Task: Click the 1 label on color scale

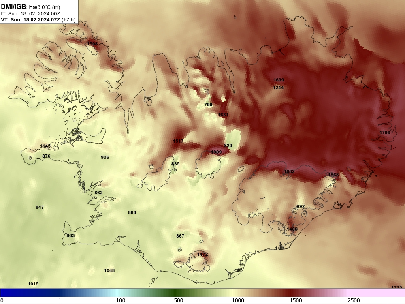Action: pyautogui.click(x=60, y=300)
